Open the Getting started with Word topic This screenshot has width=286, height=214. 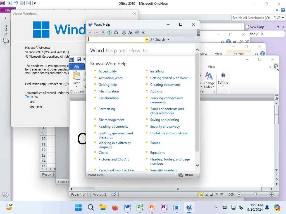point(169,78)
